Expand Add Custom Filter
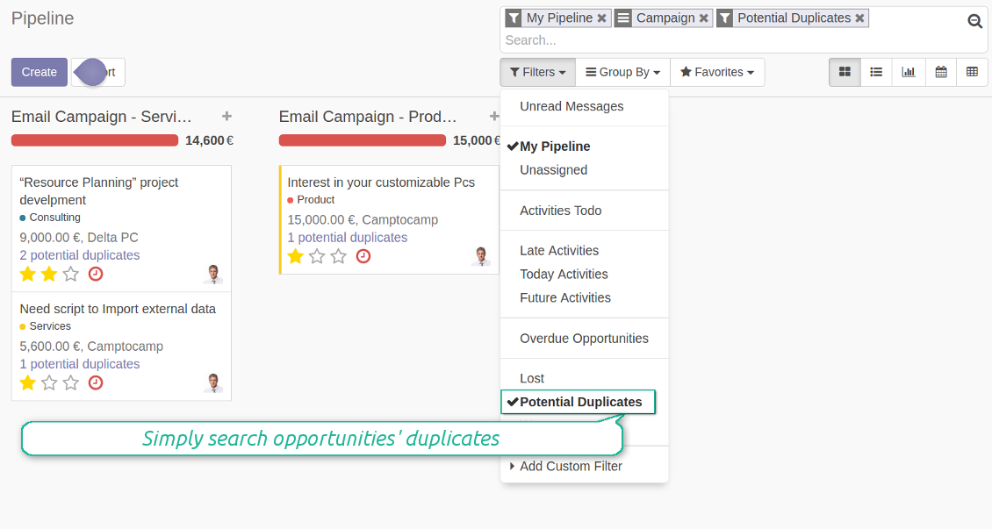This screenshot has width=992, height=529. (570, 466)
